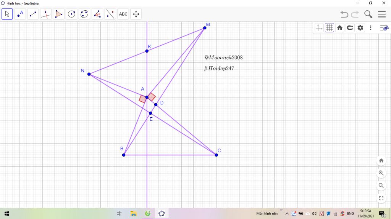Pick the Polygon tool
Screen dimensions: 391x219
pos(58,14)
